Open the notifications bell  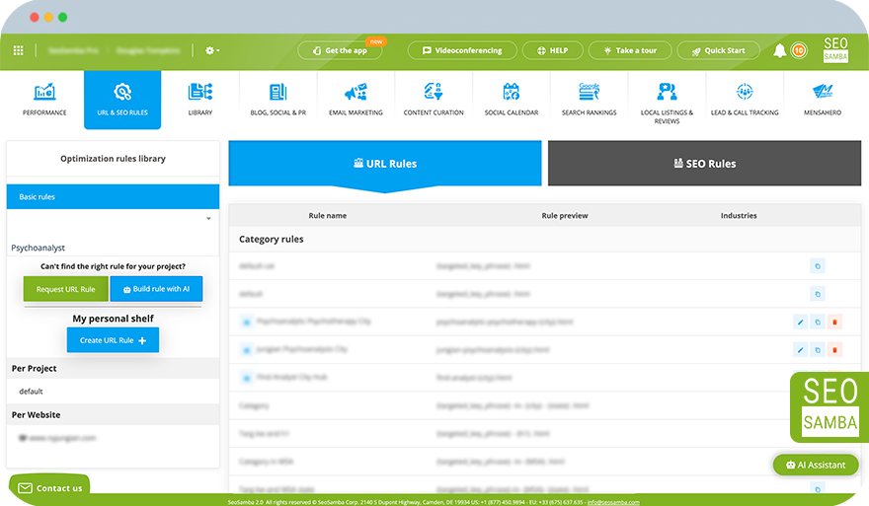[x=780, y=50]
